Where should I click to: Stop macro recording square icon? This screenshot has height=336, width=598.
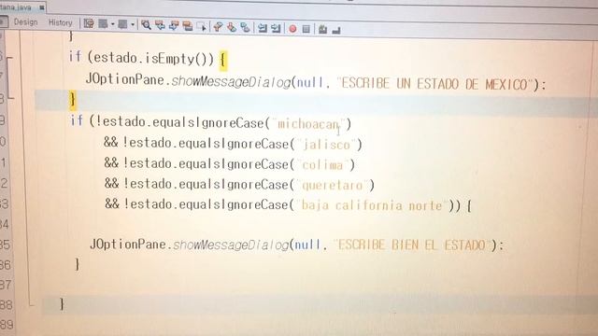pos(306,29)
